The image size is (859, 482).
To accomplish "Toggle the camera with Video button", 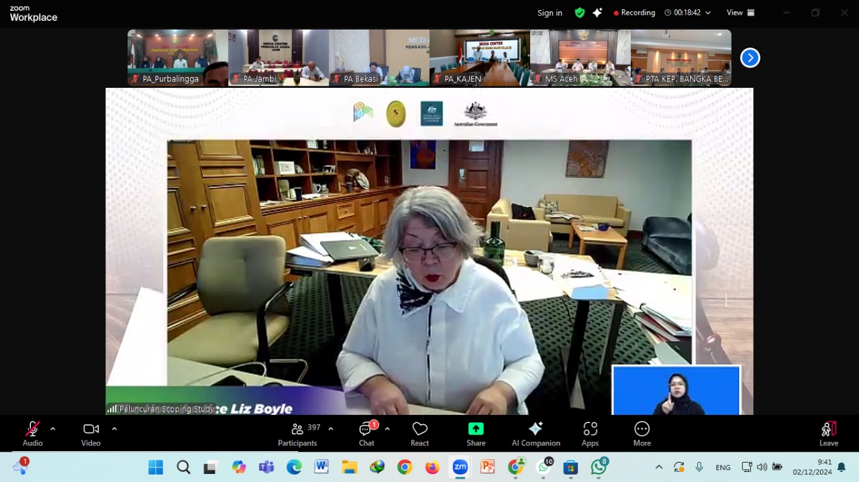I will tap(91, 434).
